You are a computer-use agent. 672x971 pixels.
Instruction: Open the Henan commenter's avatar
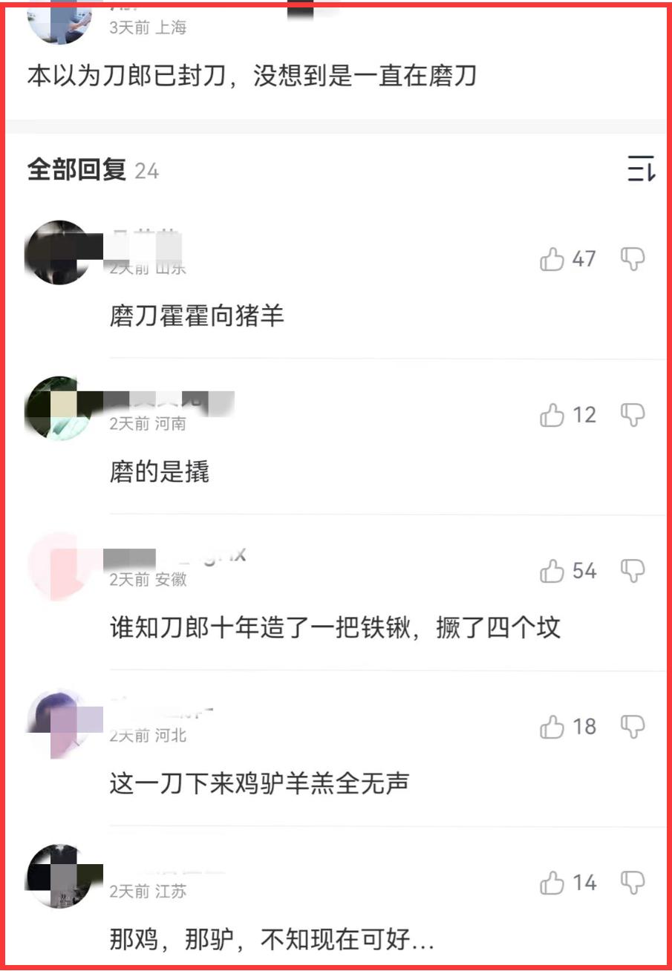click(x=58, y=408)
